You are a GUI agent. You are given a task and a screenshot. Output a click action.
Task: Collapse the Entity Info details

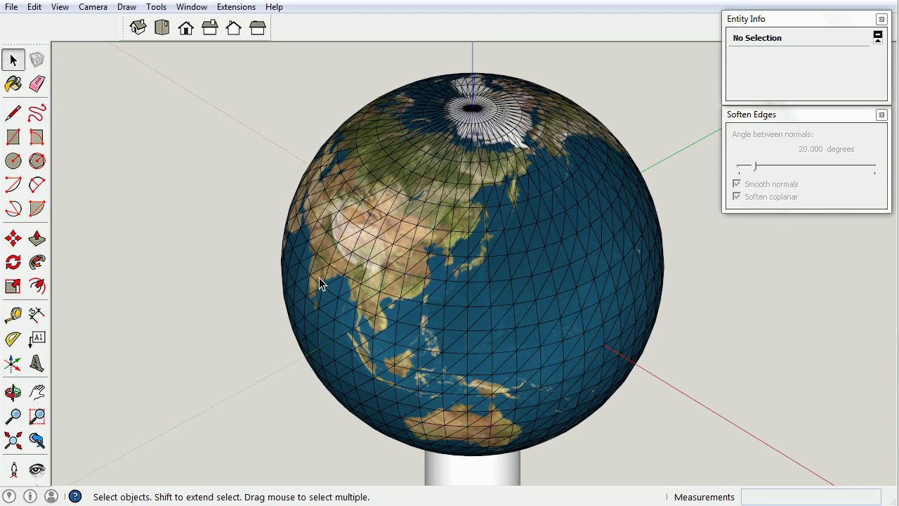coord(878,38)
